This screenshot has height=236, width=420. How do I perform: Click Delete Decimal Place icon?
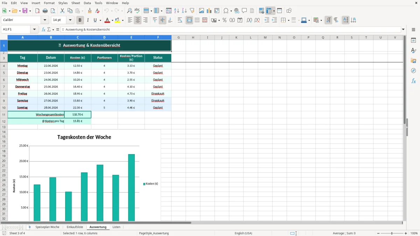(257, 20)
